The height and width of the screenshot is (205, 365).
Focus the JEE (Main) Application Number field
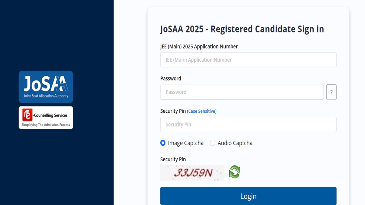point(248,60)
